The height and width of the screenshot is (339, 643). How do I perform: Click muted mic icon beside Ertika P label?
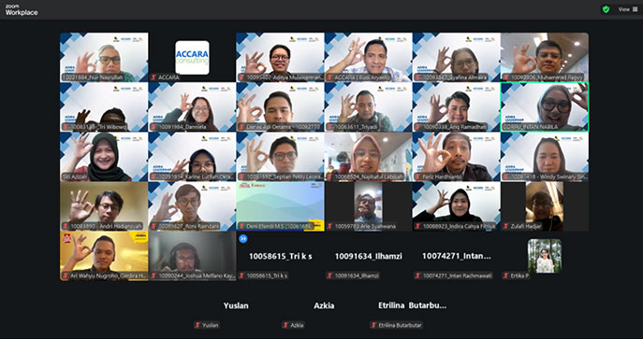pyautogui.click(x=506, y=275)
